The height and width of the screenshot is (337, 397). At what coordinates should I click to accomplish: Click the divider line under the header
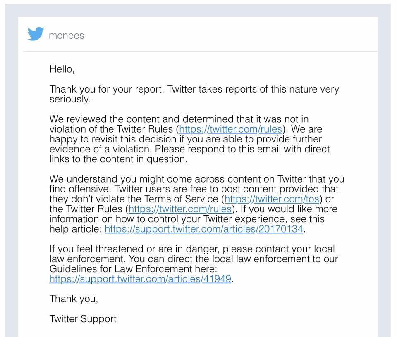200,52
